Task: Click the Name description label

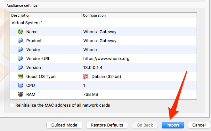Action: pos(32,32)
